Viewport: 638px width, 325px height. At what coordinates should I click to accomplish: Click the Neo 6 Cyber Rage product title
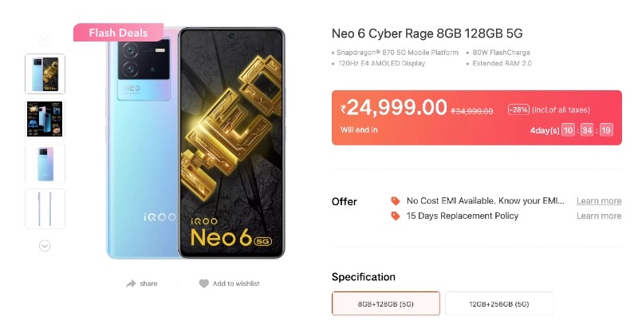(x=427, y=34)
